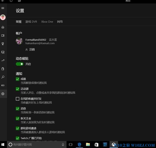Viewport: 156px width, 148px height.
Task: Switch to the 常规 tab
Action: pyautogui.click(x=19, y=22)
